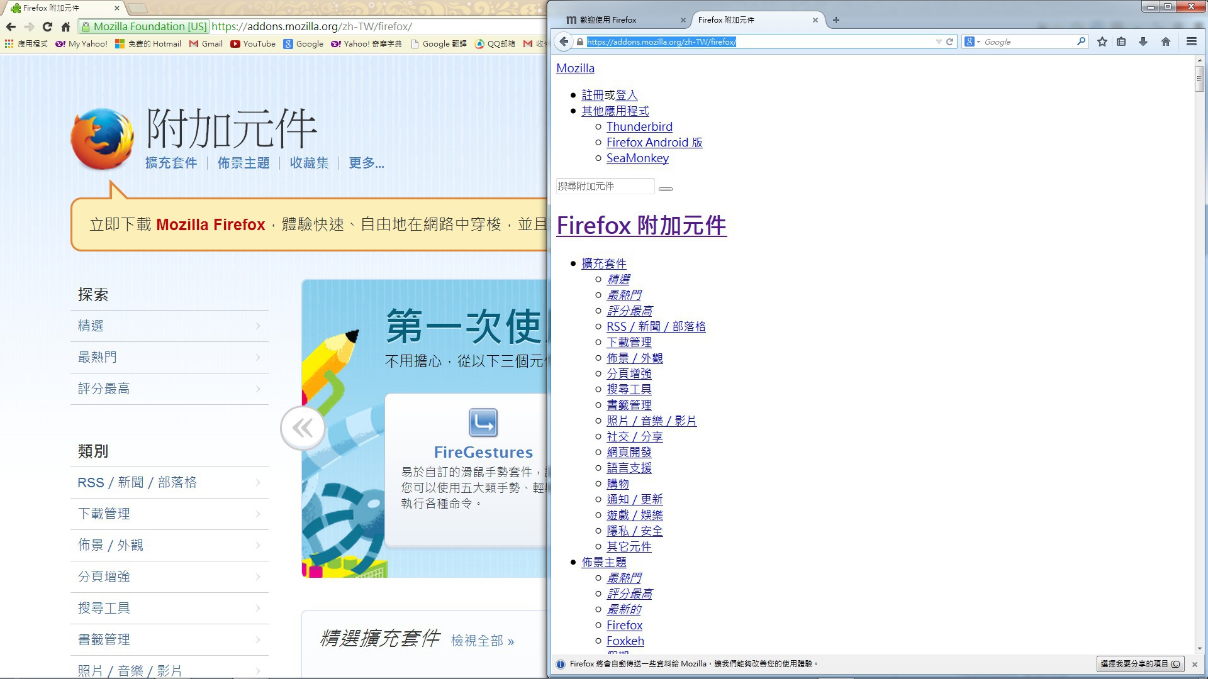Click the 搜尋附加元件 search field
This screenshot has height=679, width=1208.
pyautogui.click(x=605, y=186)
